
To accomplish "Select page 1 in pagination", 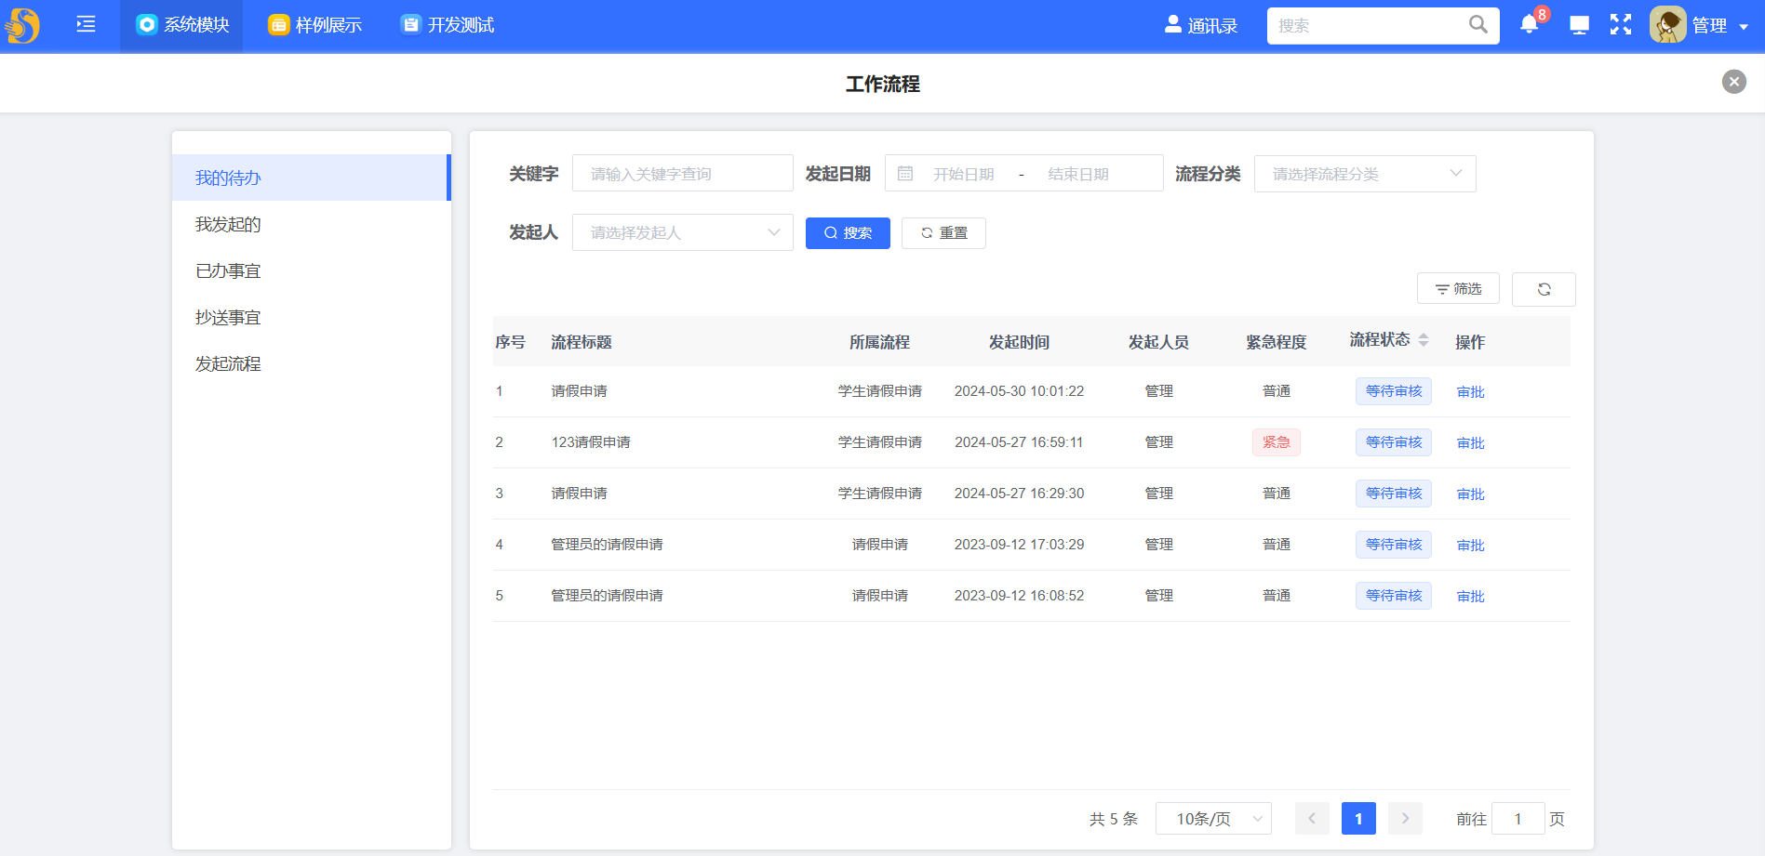I will coord(1358,819).
